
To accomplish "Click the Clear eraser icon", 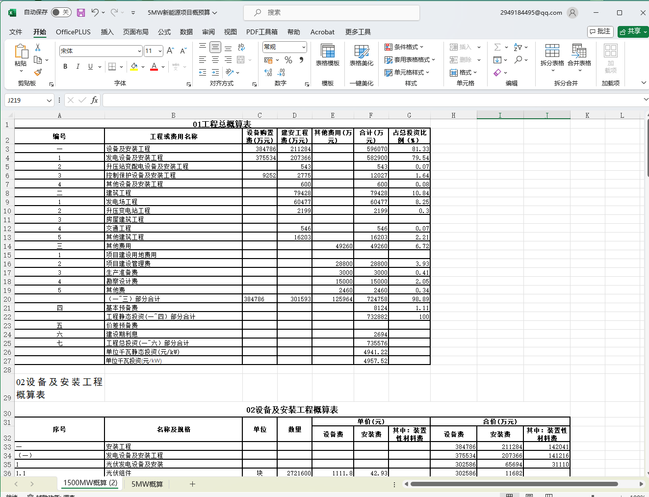I will (x=497, y=73).
